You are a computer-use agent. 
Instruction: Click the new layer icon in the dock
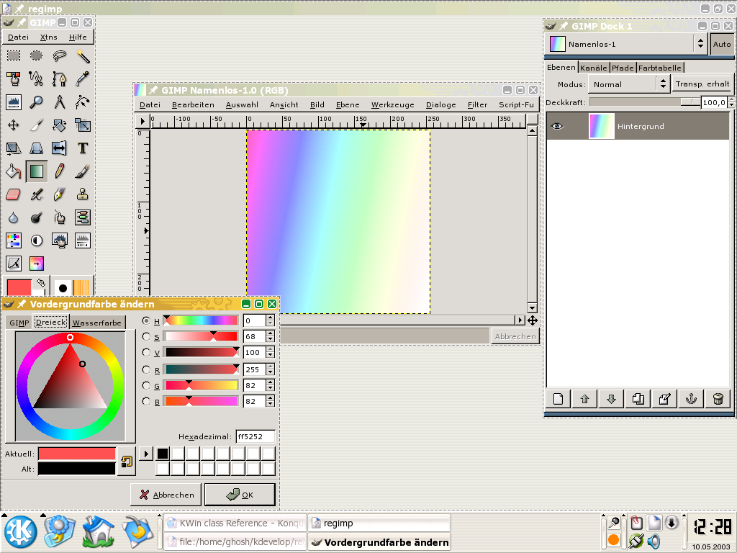point(558,399)
